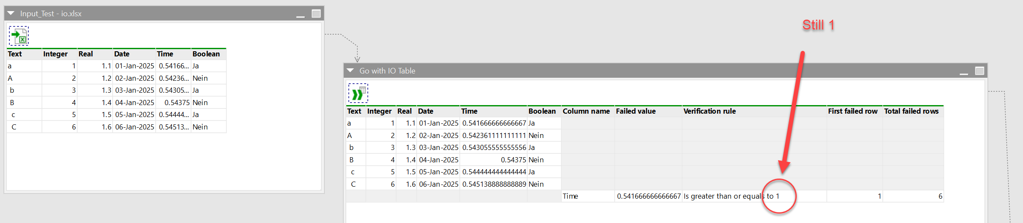Click the green IO Table node icon
1023x223 pixels.
[358, 93]
